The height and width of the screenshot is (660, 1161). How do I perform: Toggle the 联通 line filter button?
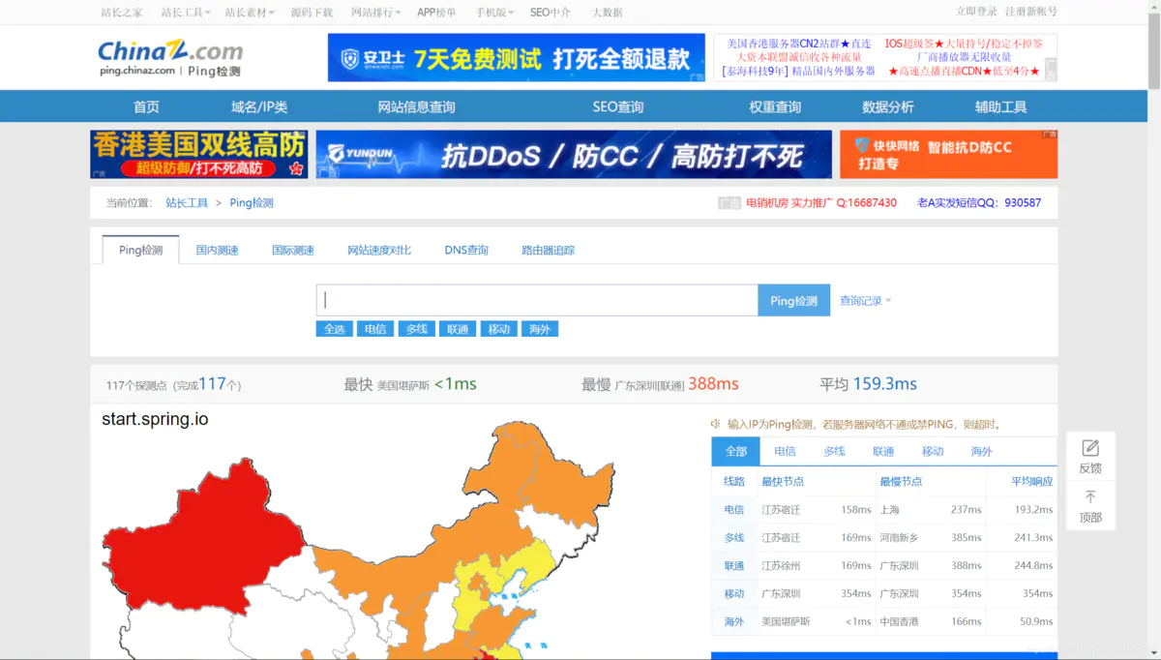(x=458, y=329)
